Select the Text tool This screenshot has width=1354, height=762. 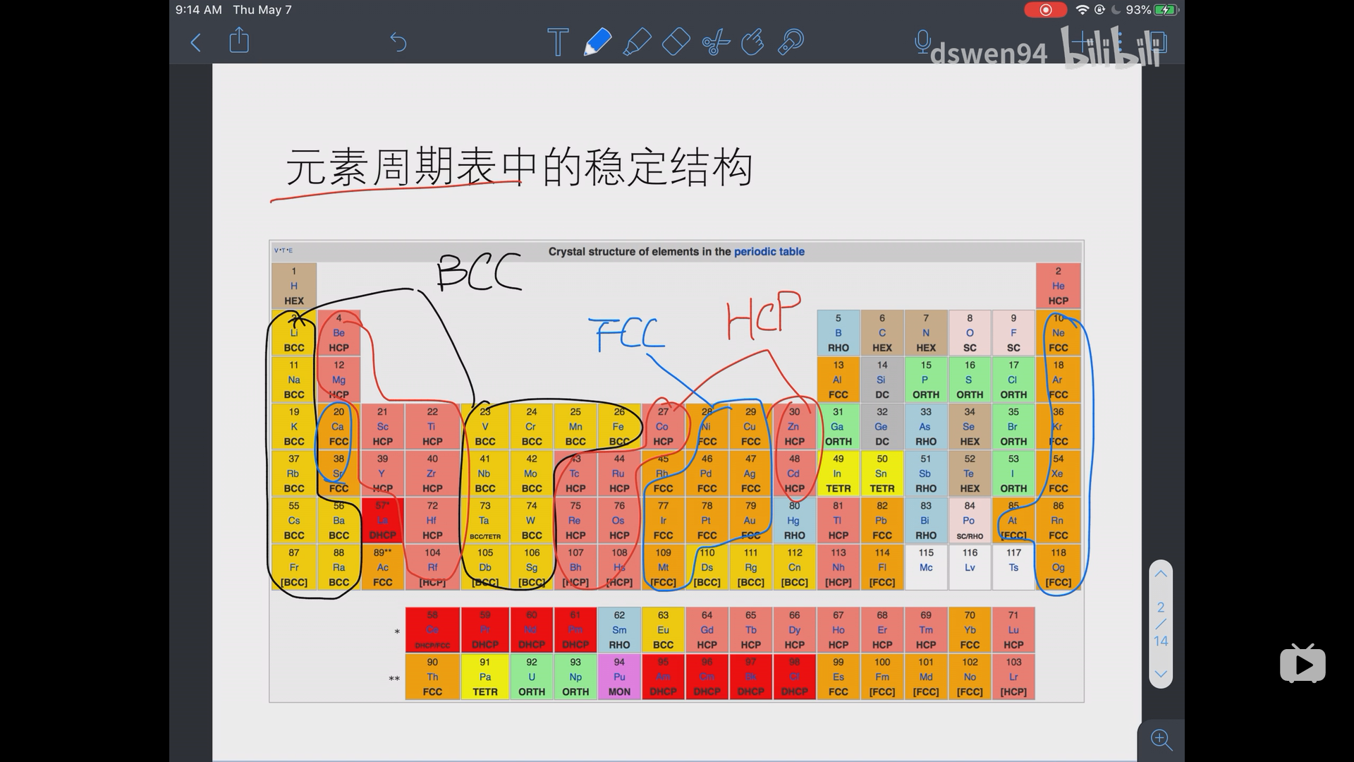[557, 42]
